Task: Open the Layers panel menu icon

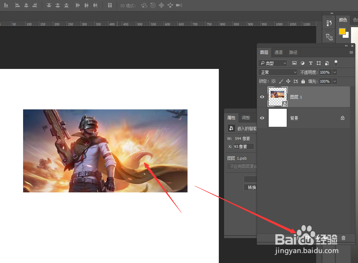Action: [x=351, y=53]
